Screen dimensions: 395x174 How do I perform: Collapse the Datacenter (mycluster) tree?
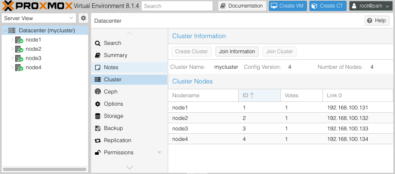click(5, 31)
